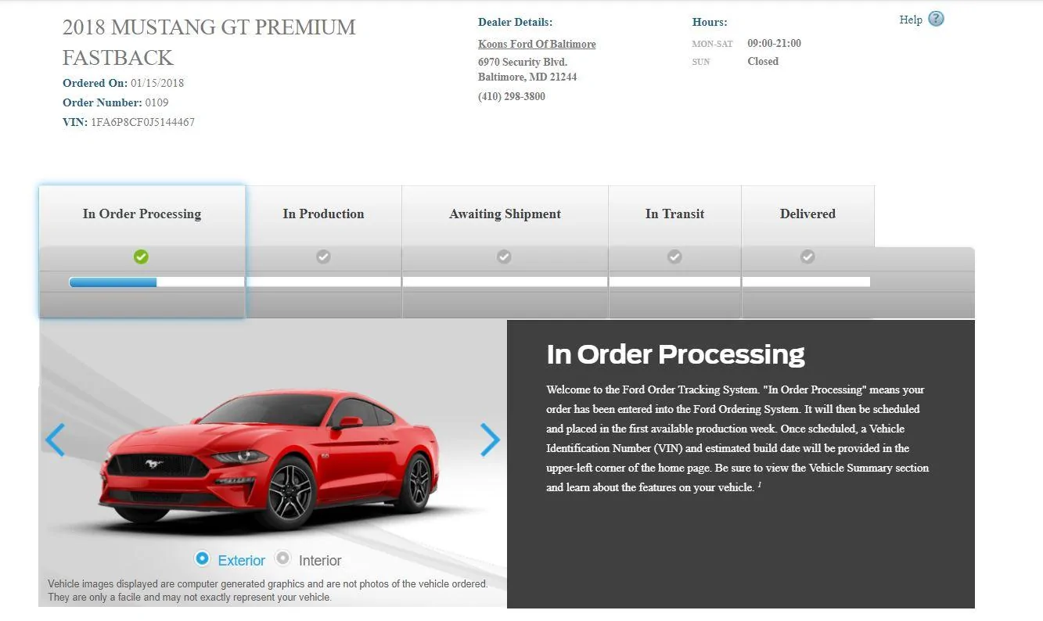Click the Delivered progress bar
Screen dimensions: 1043x621
click(x=806, y=282)
